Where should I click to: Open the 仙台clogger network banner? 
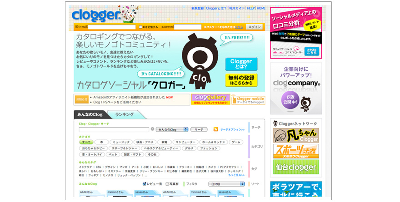pyautogui.click(x=296, y=167)
